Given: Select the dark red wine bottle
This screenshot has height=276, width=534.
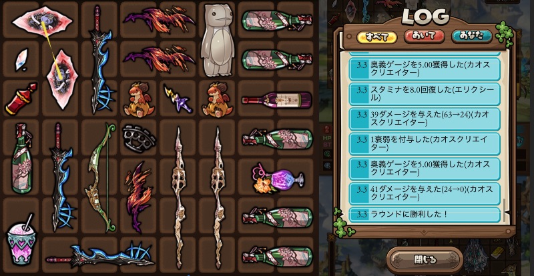Looking at the screenshot, I should 276,100.
